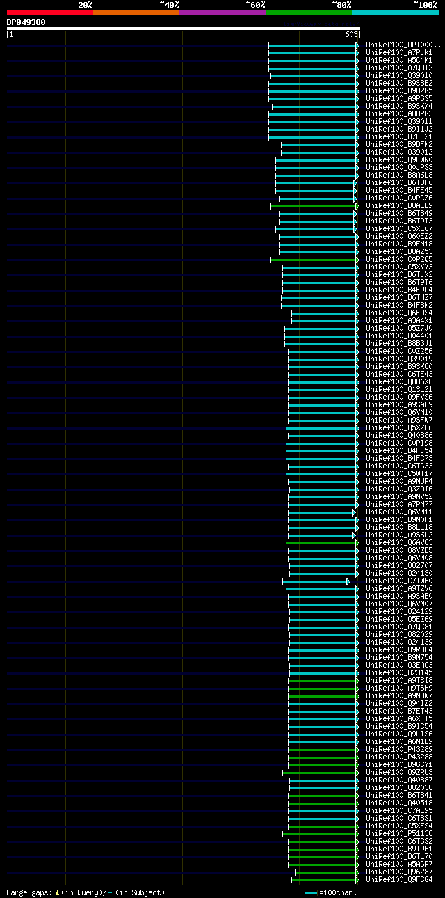Select label UniRef100_A9TZV6
Image resolution: width=445 pixels, height=898 pixels.
[399, 588]
